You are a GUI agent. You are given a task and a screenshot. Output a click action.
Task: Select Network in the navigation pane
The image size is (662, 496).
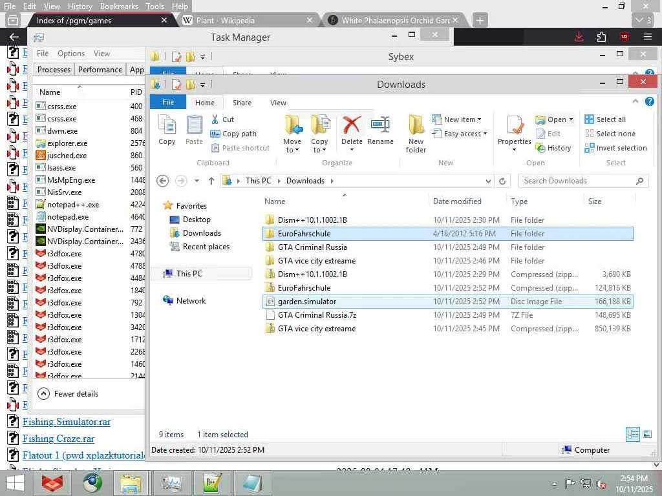click(184, 301)
